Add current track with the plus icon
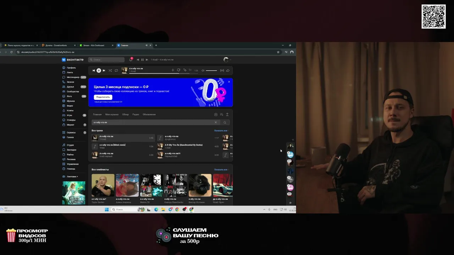This screenshot has height=255, width=454. 173,70
